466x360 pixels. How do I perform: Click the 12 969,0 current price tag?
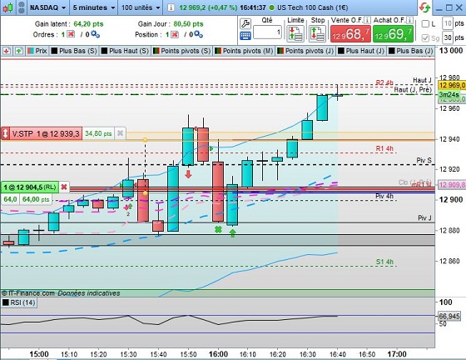(x=452, y=85)
